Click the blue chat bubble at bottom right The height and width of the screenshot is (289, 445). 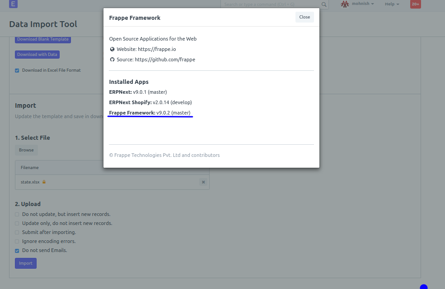(x=423, y=286)
